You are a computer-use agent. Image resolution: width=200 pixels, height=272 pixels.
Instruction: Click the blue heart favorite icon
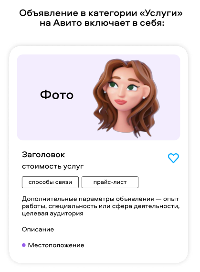173,158
